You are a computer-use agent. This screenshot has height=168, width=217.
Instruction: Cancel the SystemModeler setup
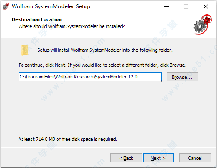click(x=195, y=158)
